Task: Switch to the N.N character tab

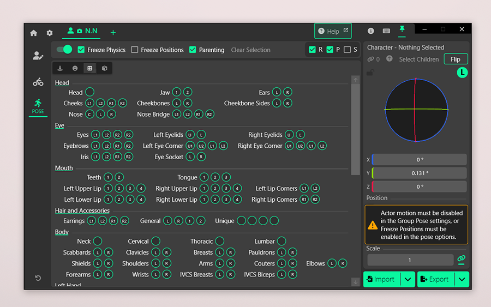Action: (82, 31)
